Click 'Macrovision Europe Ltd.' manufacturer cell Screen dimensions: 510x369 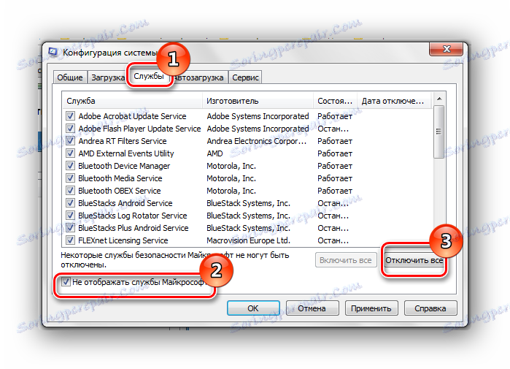click(x=248, y=240)
